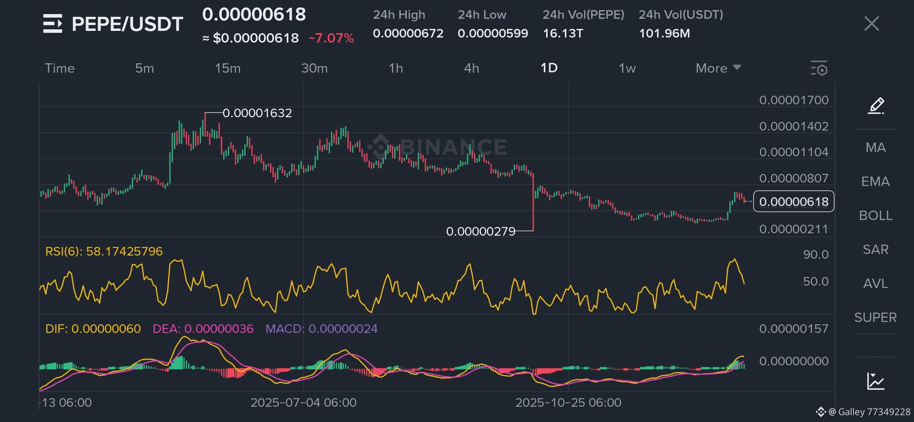Screen dimensions: 914x422
Task: Select the 5m timeframe
Action: (x=145, y=68)
